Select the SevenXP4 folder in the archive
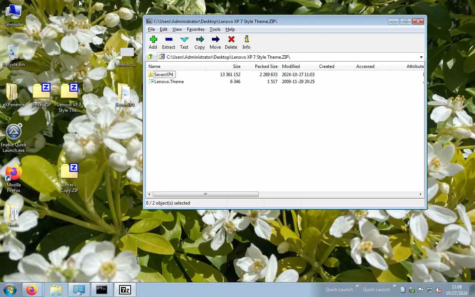 click(x=164, y=75)
